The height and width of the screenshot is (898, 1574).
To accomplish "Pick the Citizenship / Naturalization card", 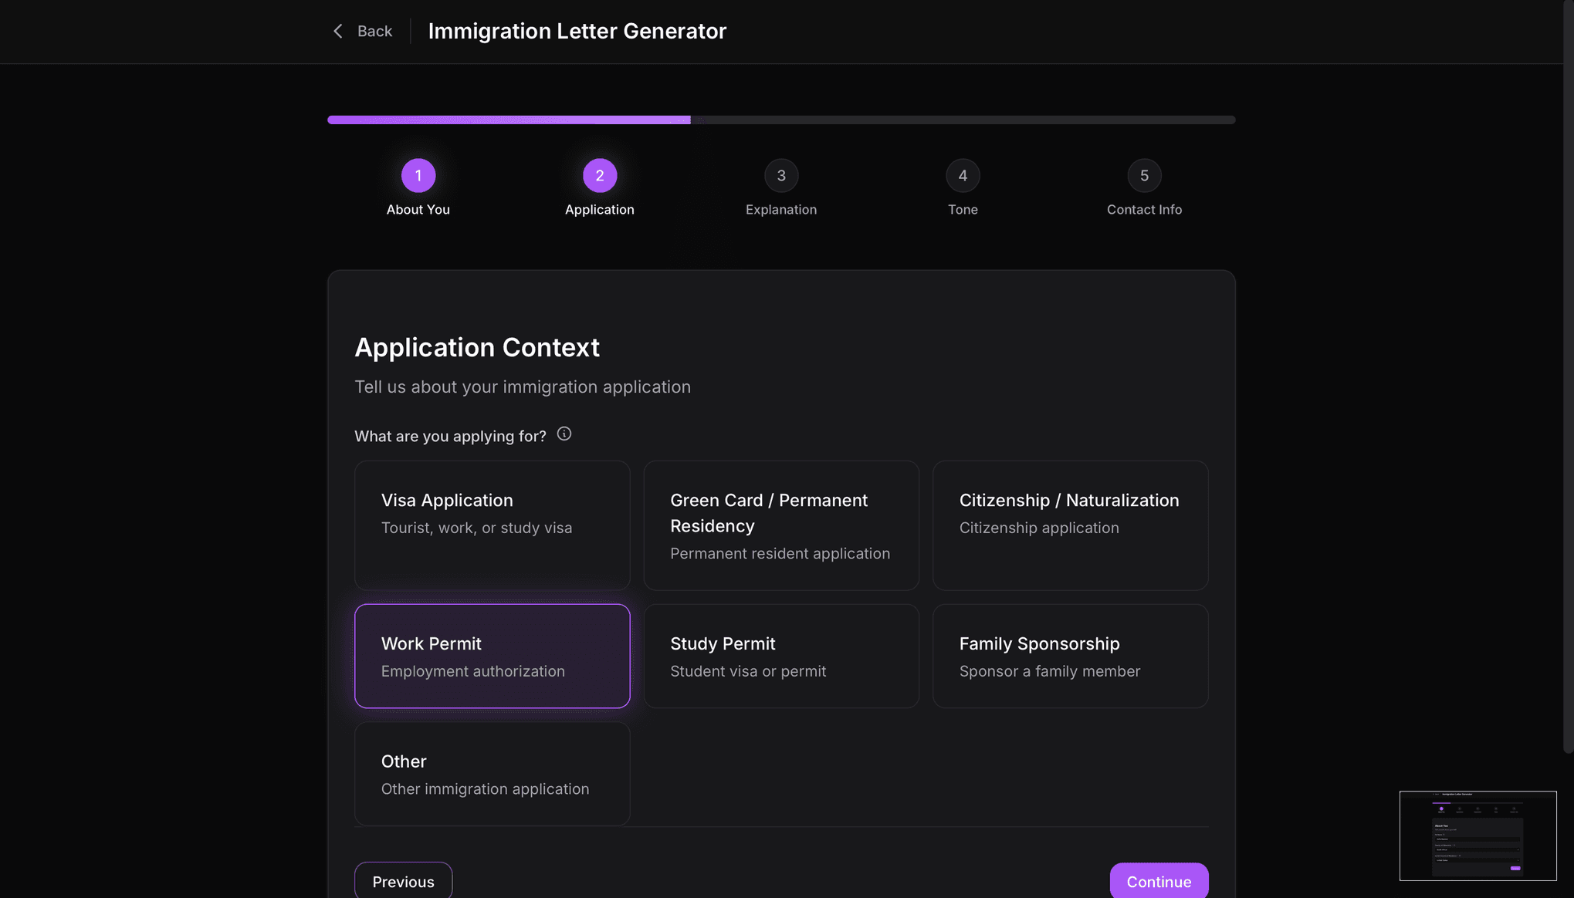I will [1070, 525].
